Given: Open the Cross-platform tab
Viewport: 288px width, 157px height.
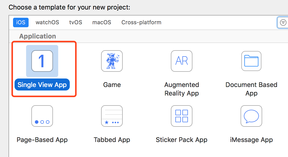Looking at the screenshot, I should [141, 22].
